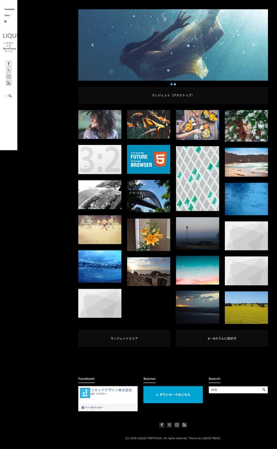This screenshot has height=449, width=277.
Task: Open the teal diamond pattern thumbnail
Action: pyautogui.click(x=197, y=178)
